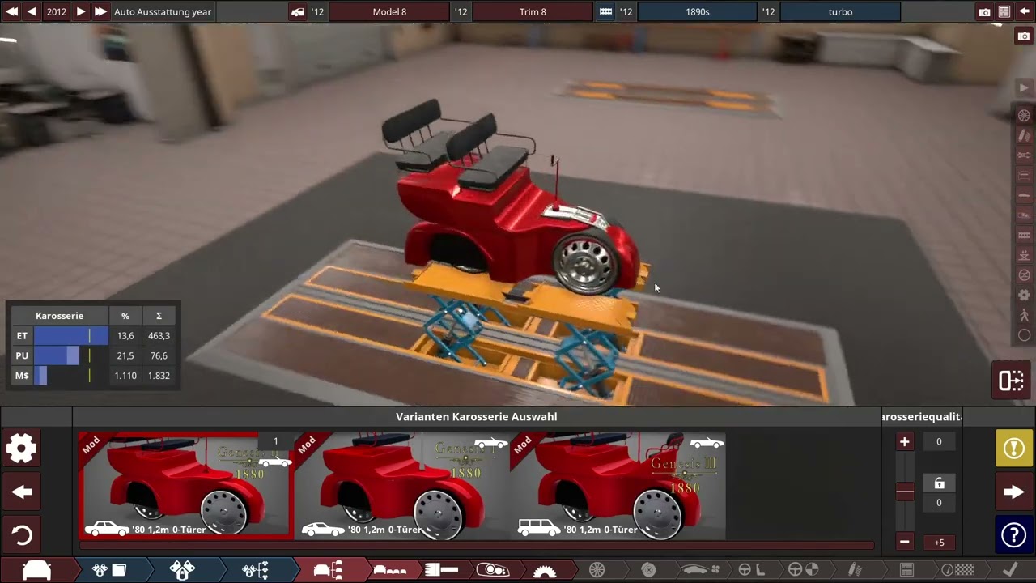The image size is (1036, 583).
Task: Decrease Karosseriequalität with minus button
Action: [x=905, y=542]
